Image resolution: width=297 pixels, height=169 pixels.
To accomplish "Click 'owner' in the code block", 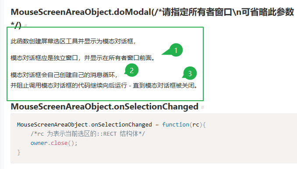I will [39, 143].
